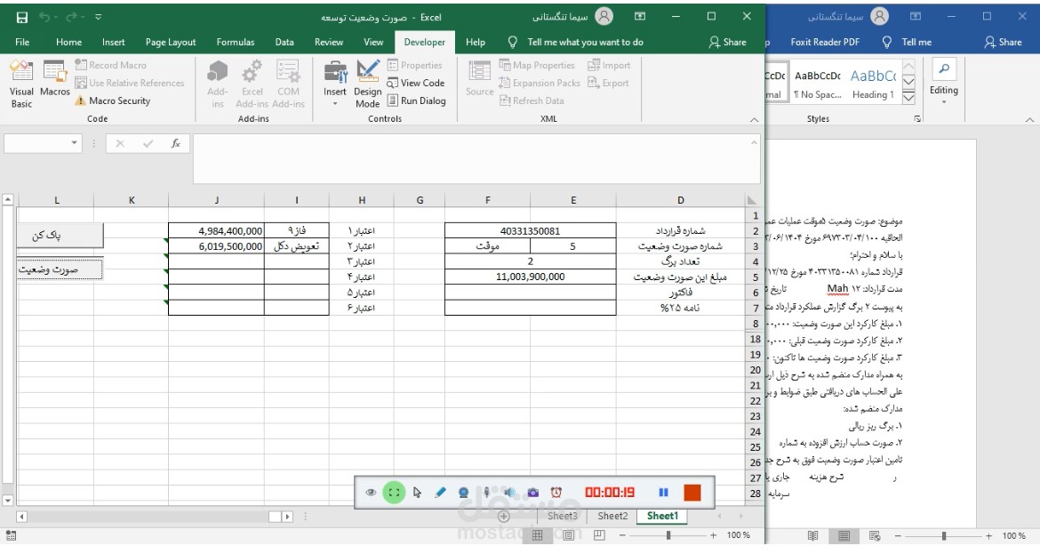This screenshot has width=1040, height=554.
Task: Adjust the Excel zoom slider handle
Action: pyautogui.click(x=668, y=534)
